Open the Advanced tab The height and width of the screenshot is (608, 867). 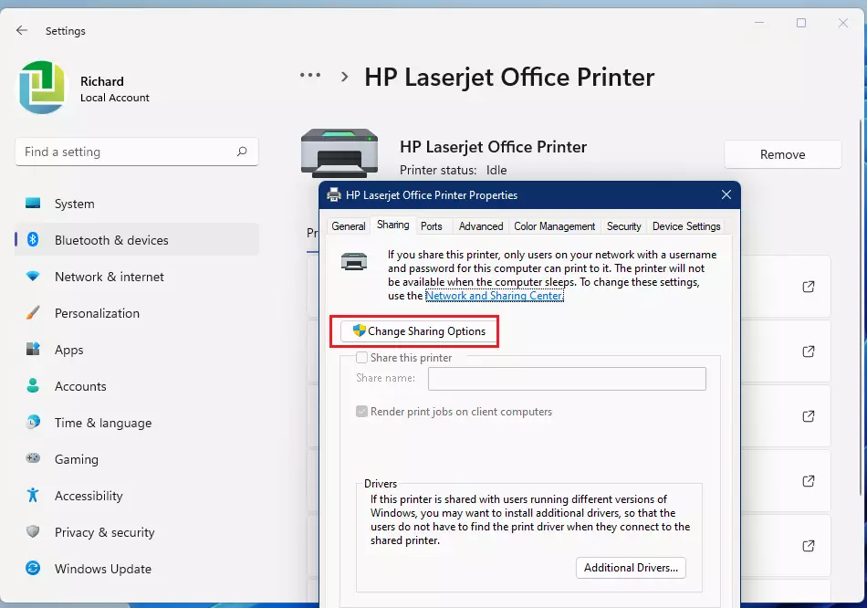point(481,226)
